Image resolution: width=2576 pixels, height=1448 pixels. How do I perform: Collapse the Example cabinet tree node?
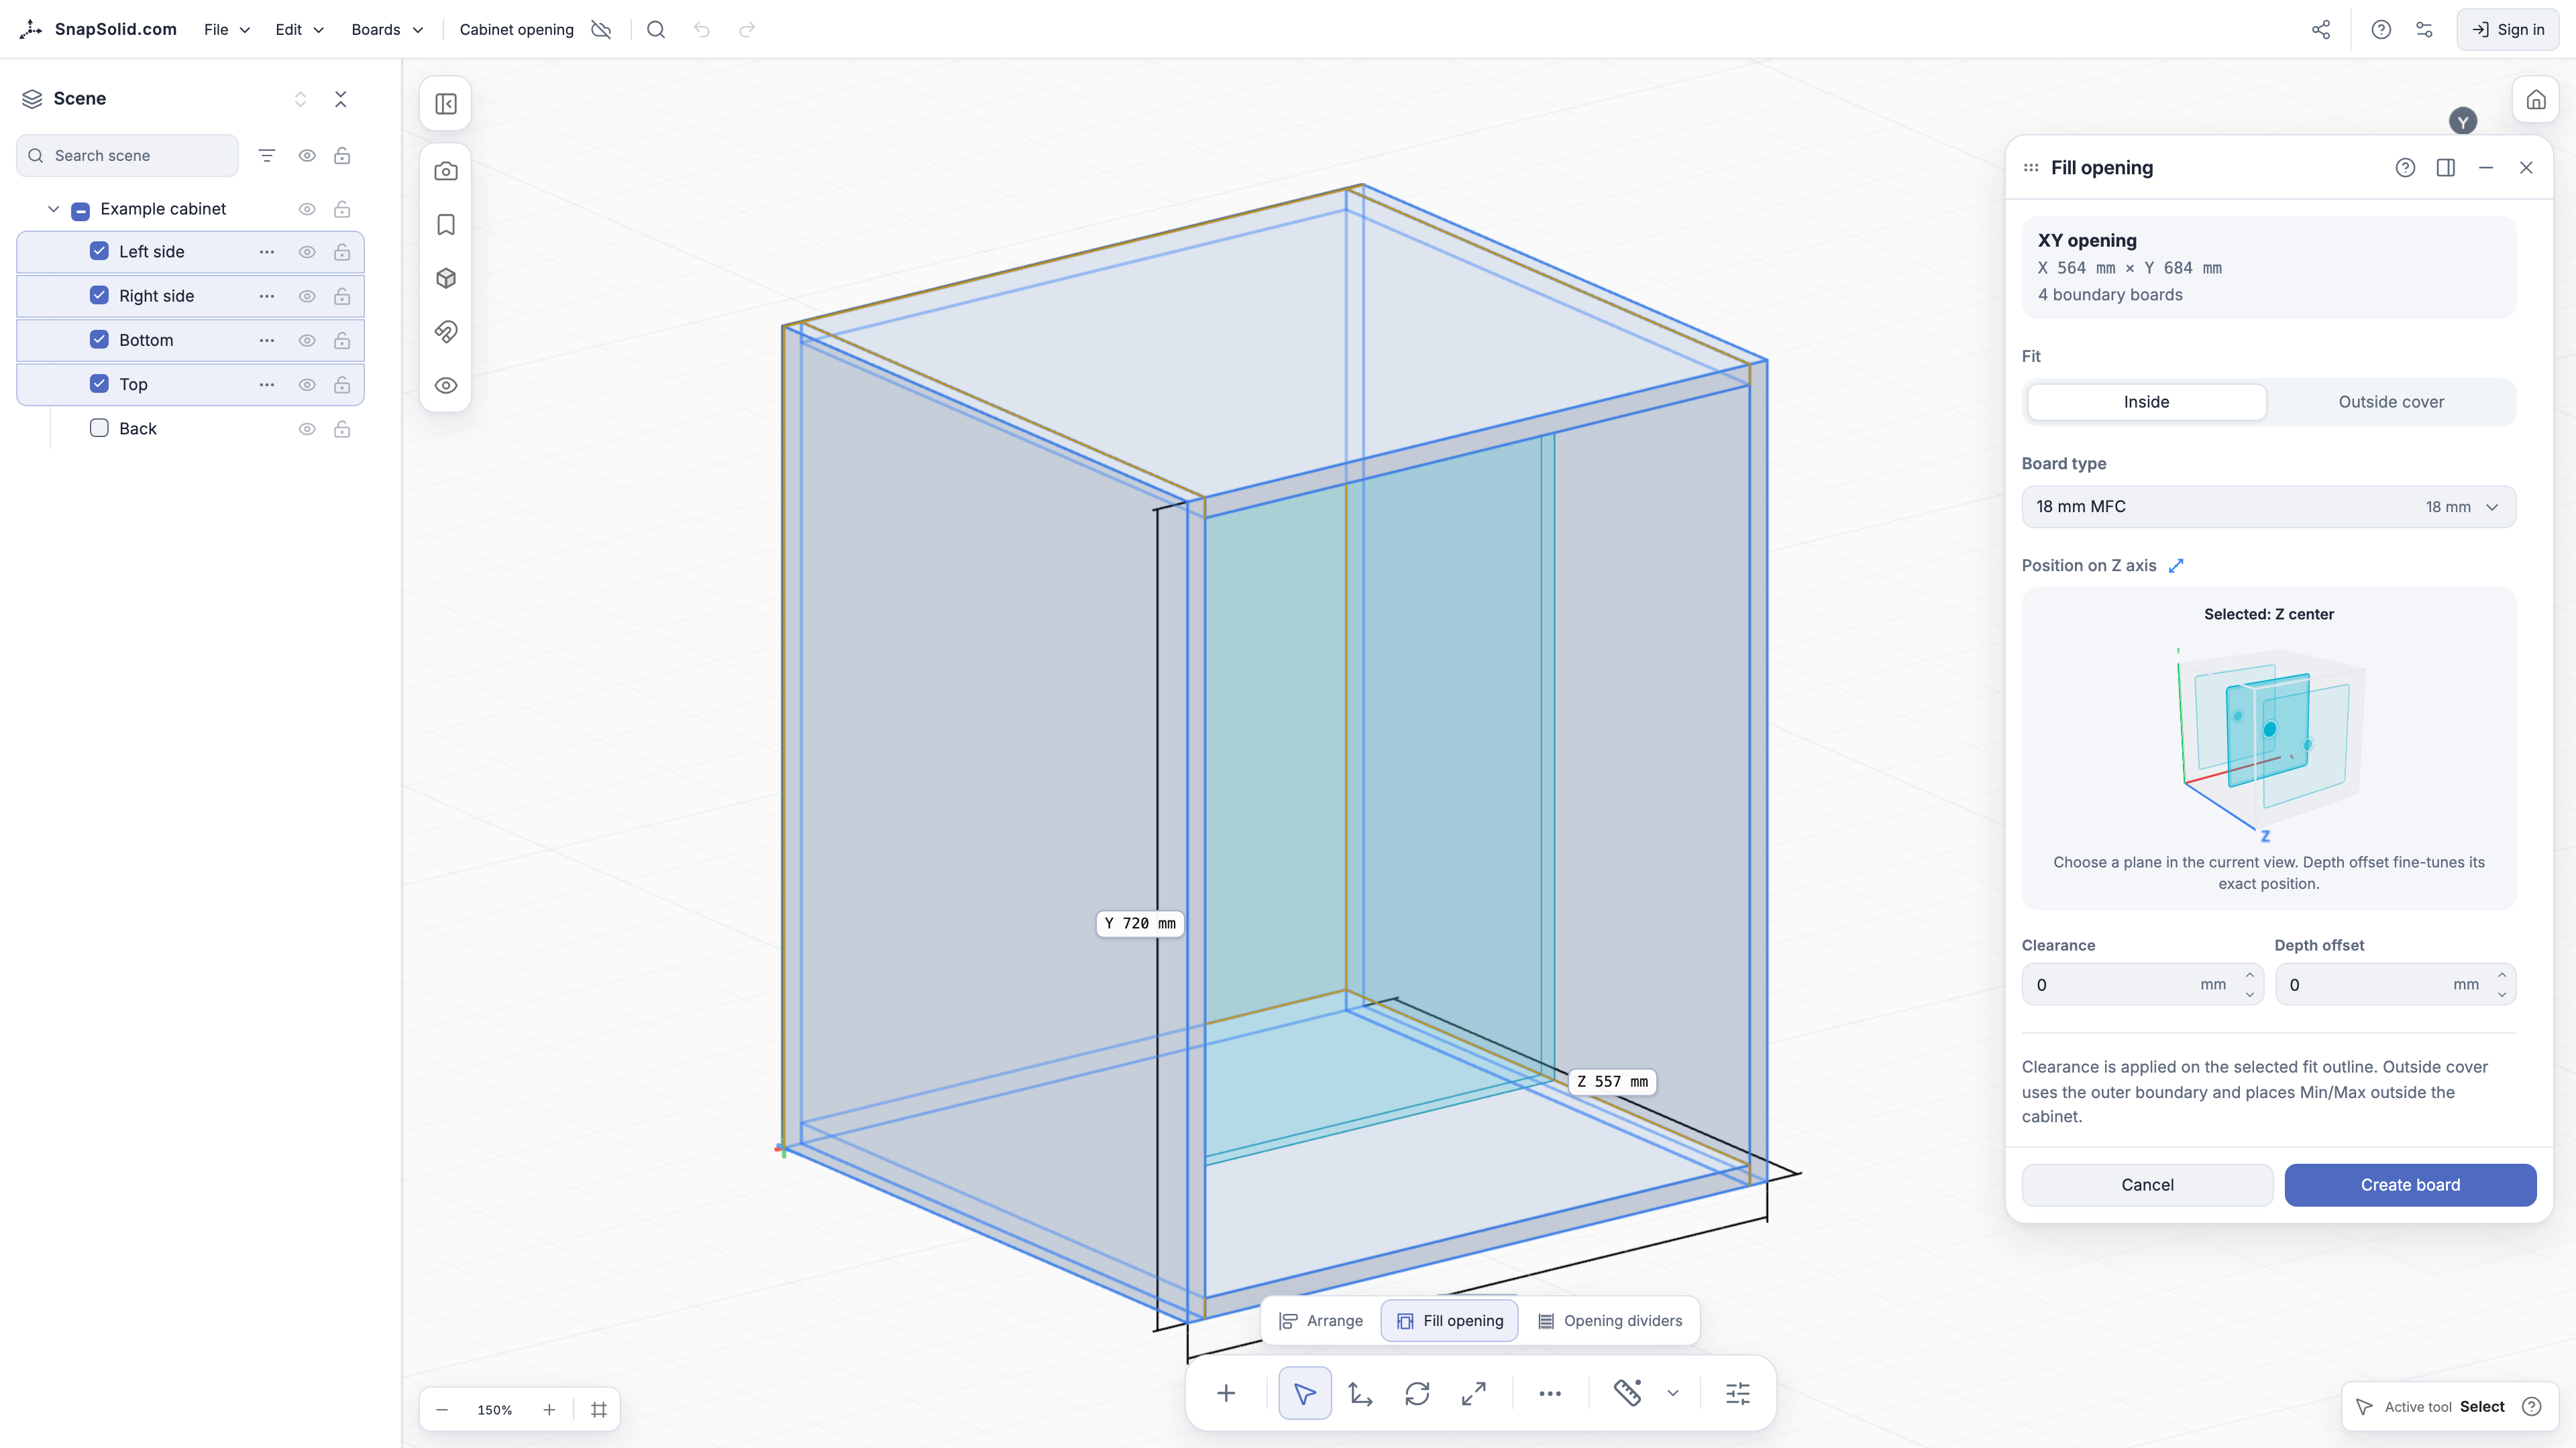pos(54,209)
